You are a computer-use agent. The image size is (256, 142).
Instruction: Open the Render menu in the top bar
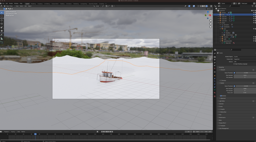click(11, 3)
